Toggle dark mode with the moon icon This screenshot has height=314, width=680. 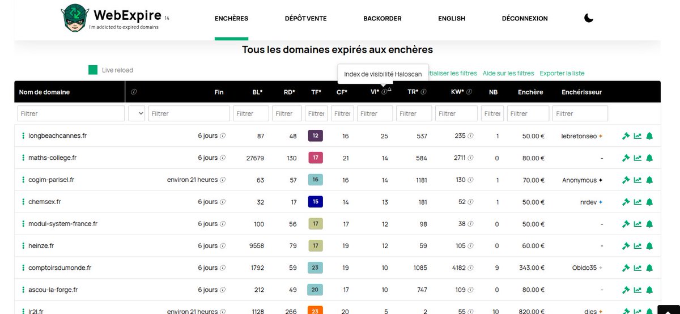(589, 18)
